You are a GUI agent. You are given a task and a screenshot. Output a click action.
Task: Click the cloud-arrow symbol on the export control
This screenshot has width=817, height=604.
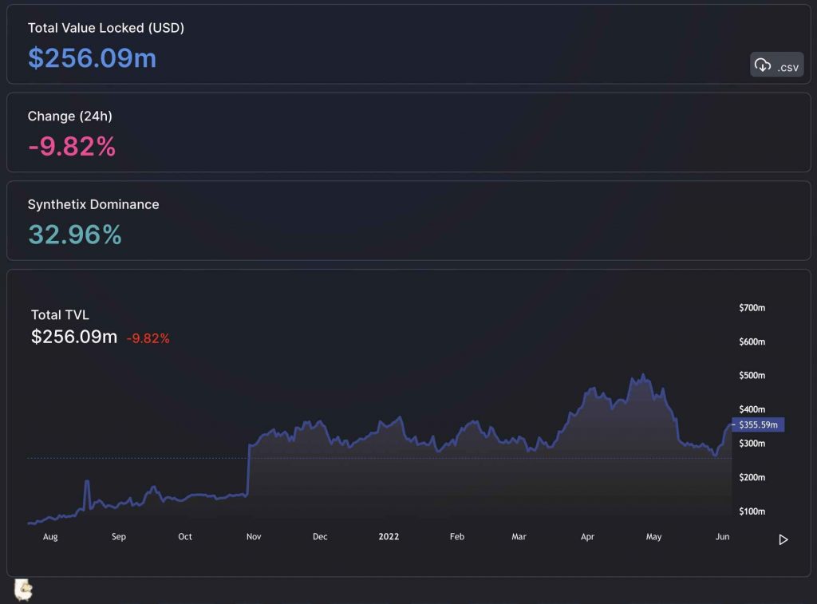coord(763,64)
